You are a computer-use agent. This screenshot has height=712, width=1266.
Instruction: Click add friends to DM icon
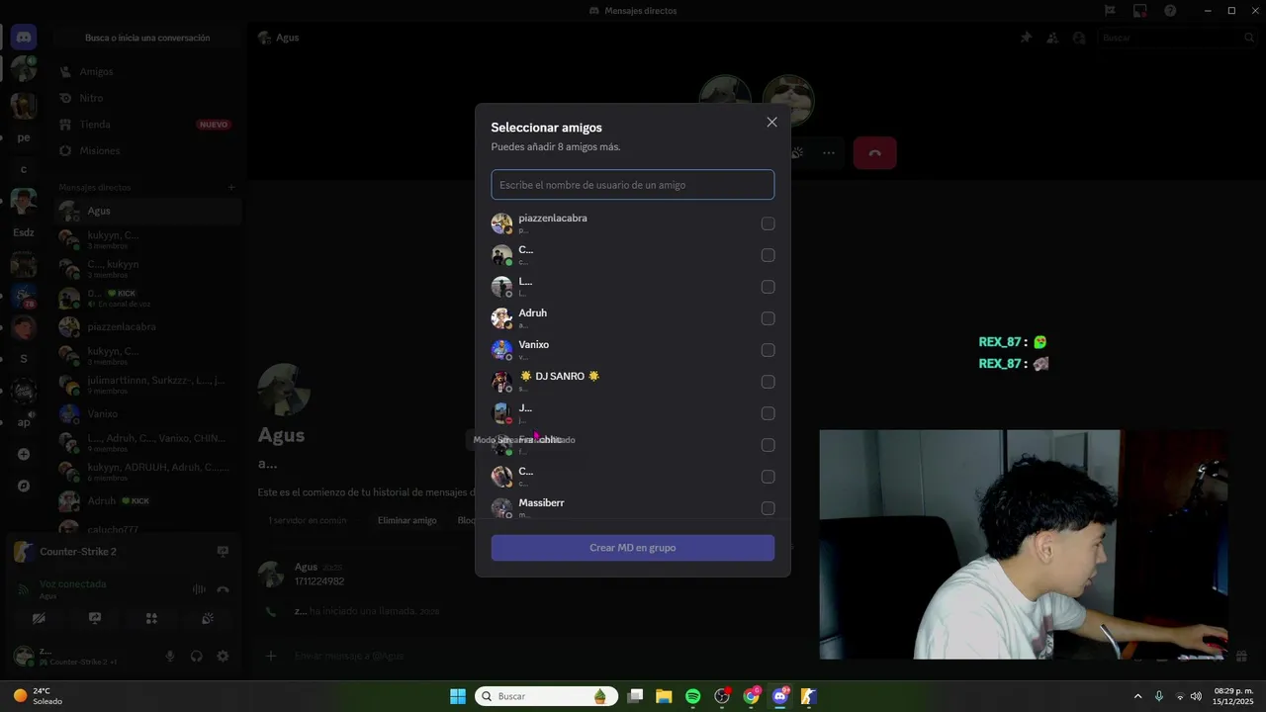pos(1052,38)
